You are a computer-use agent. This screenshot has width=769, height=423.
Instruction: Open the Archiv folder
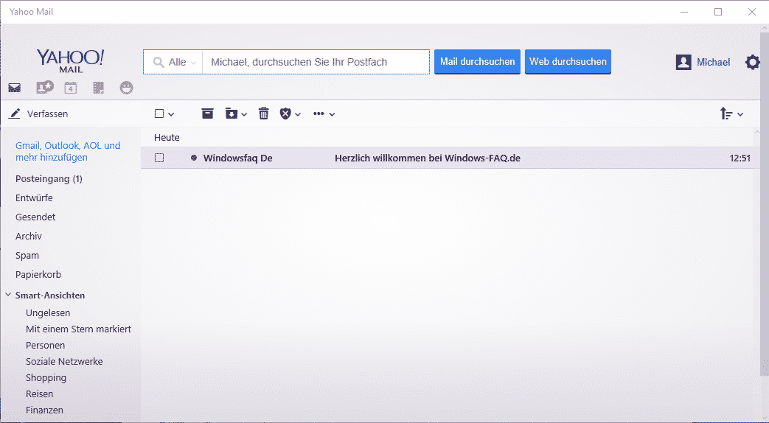coord(29,237)
